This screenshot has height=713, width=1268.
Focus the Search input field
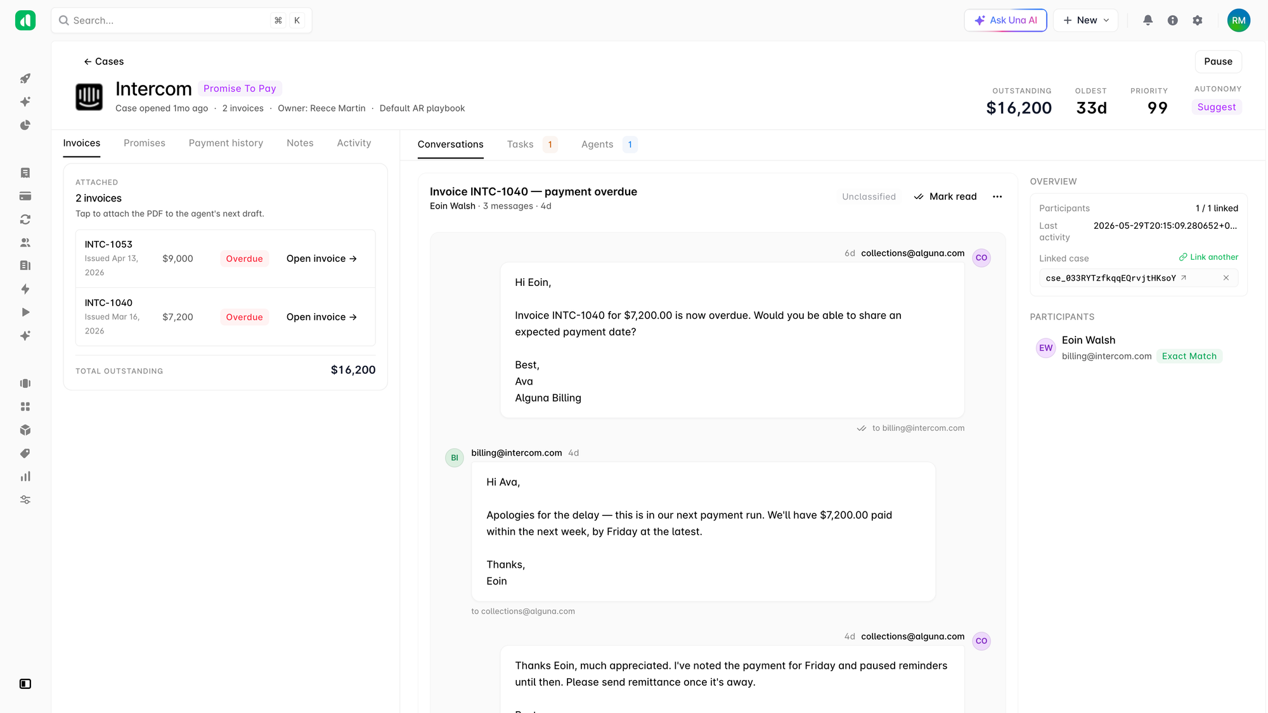tap(181, 20)
